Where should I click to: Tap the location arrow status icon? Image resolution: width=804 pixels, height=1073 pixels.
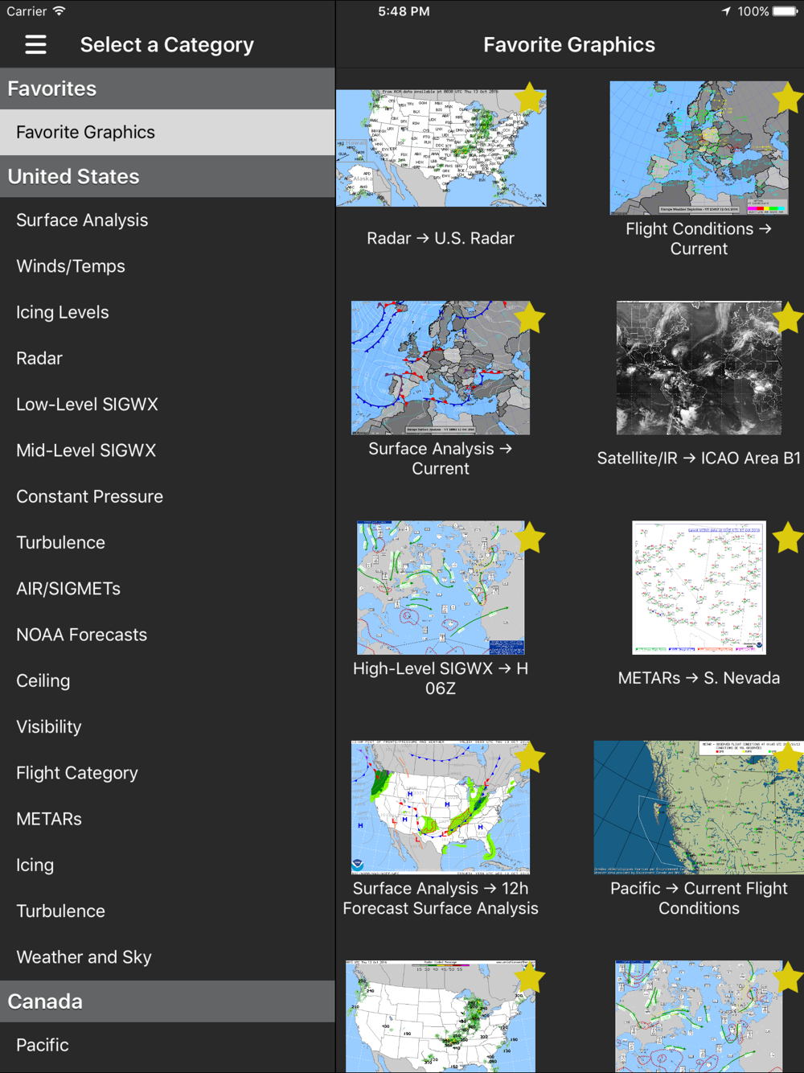tap(726, 11)
